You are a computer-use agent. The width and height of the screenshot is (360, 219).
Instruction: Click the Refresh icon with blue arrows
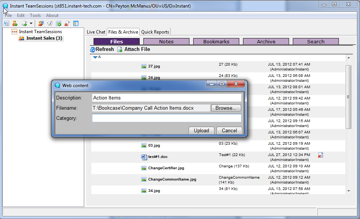[93, 49]
